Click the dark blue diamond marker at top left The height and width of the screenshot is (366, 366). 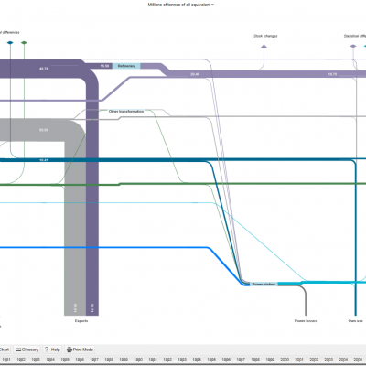click(x=10, y=43)
